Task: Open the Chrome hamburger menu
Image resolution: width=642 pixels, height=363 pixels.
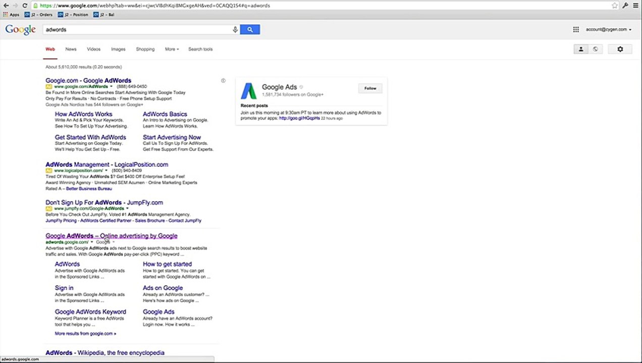Action: coord(635,6)
